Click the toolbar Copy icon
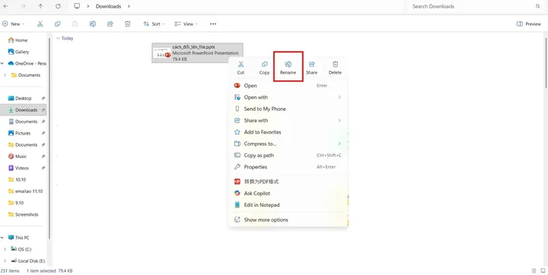This screenshot has height=275, width=548. 58,24
